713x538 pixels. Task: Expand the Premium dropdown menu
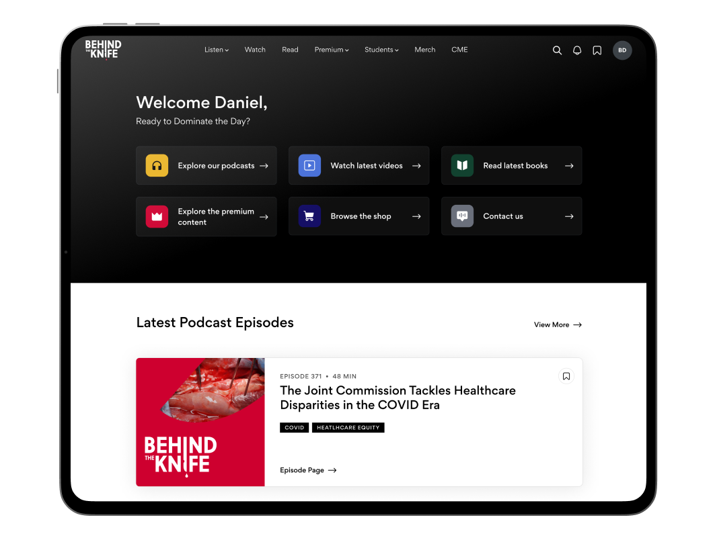point(331,50)
